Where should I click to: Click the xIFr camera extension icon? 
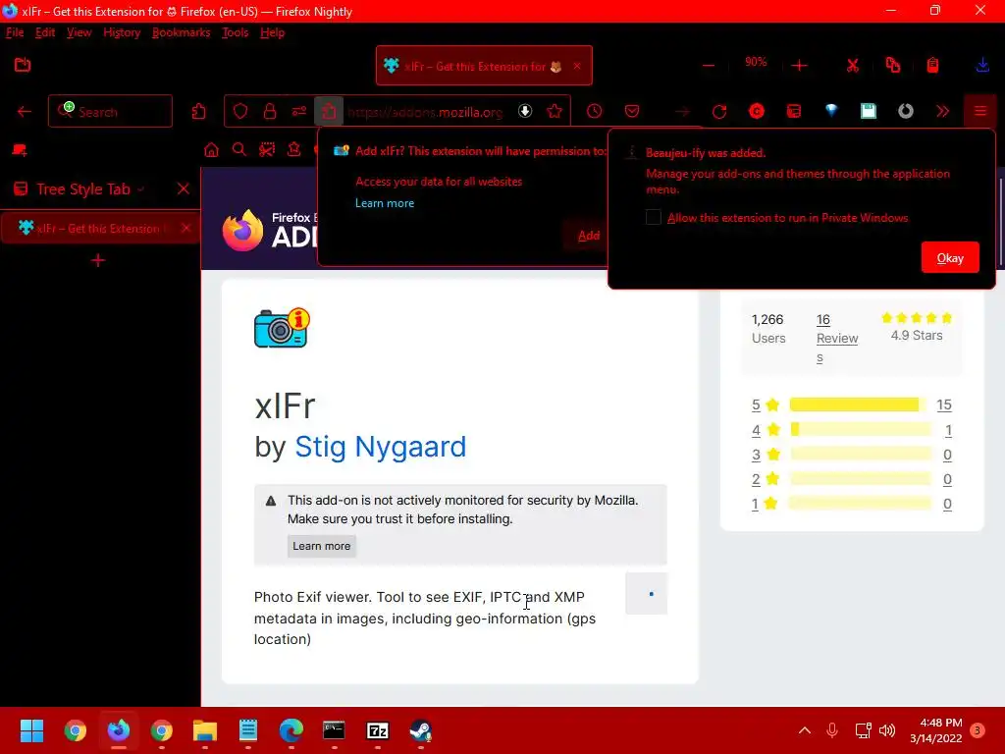pos(282,328)
